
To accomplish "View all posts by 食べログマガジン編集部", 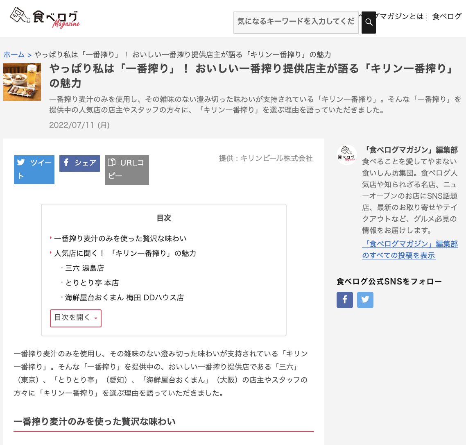I will click(x=409, y=249).
